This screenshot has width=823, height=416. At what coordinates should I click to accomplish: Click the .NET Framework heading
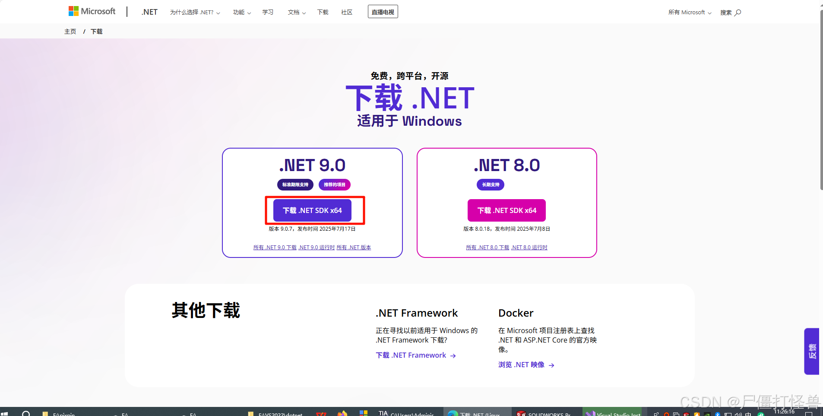click(x=417, y=313)
